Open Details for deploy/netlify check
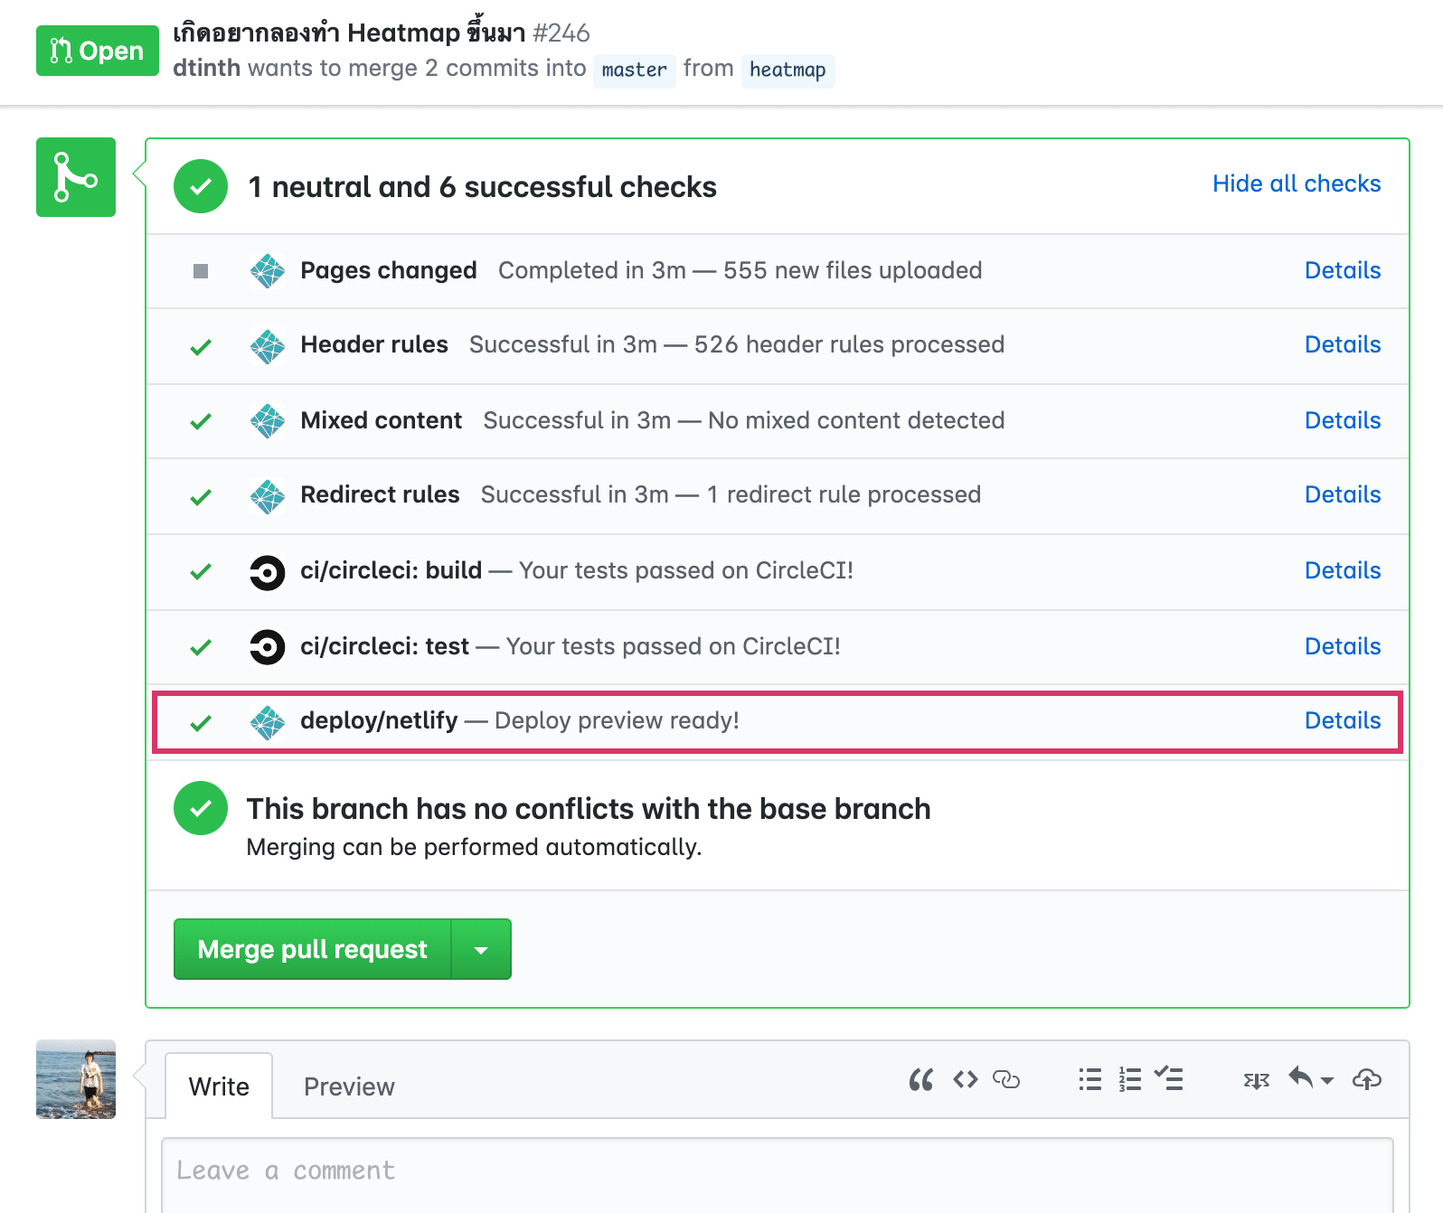The image size is (1443, 1213). tap(1343, 720)
